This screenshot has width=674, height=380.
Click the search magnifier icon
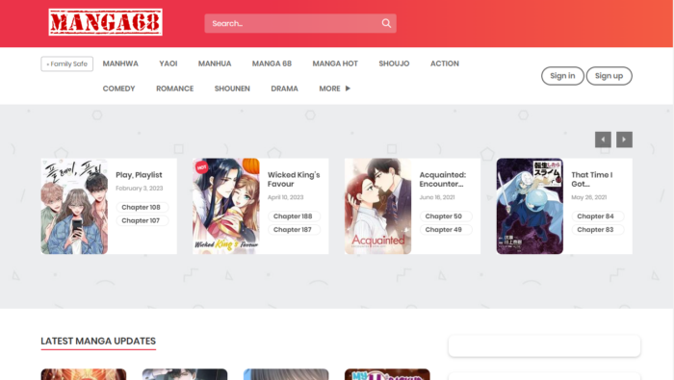386,23
